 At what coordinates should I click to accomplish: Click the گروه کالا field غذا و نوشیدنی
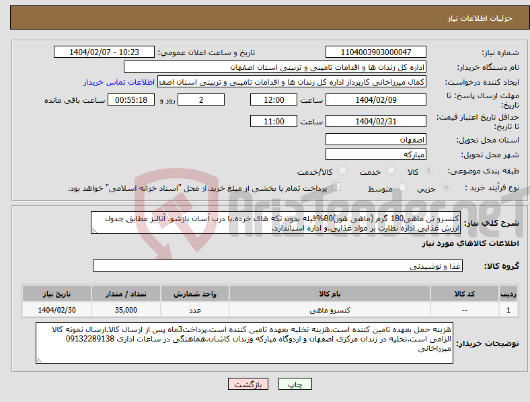[278, 266]
